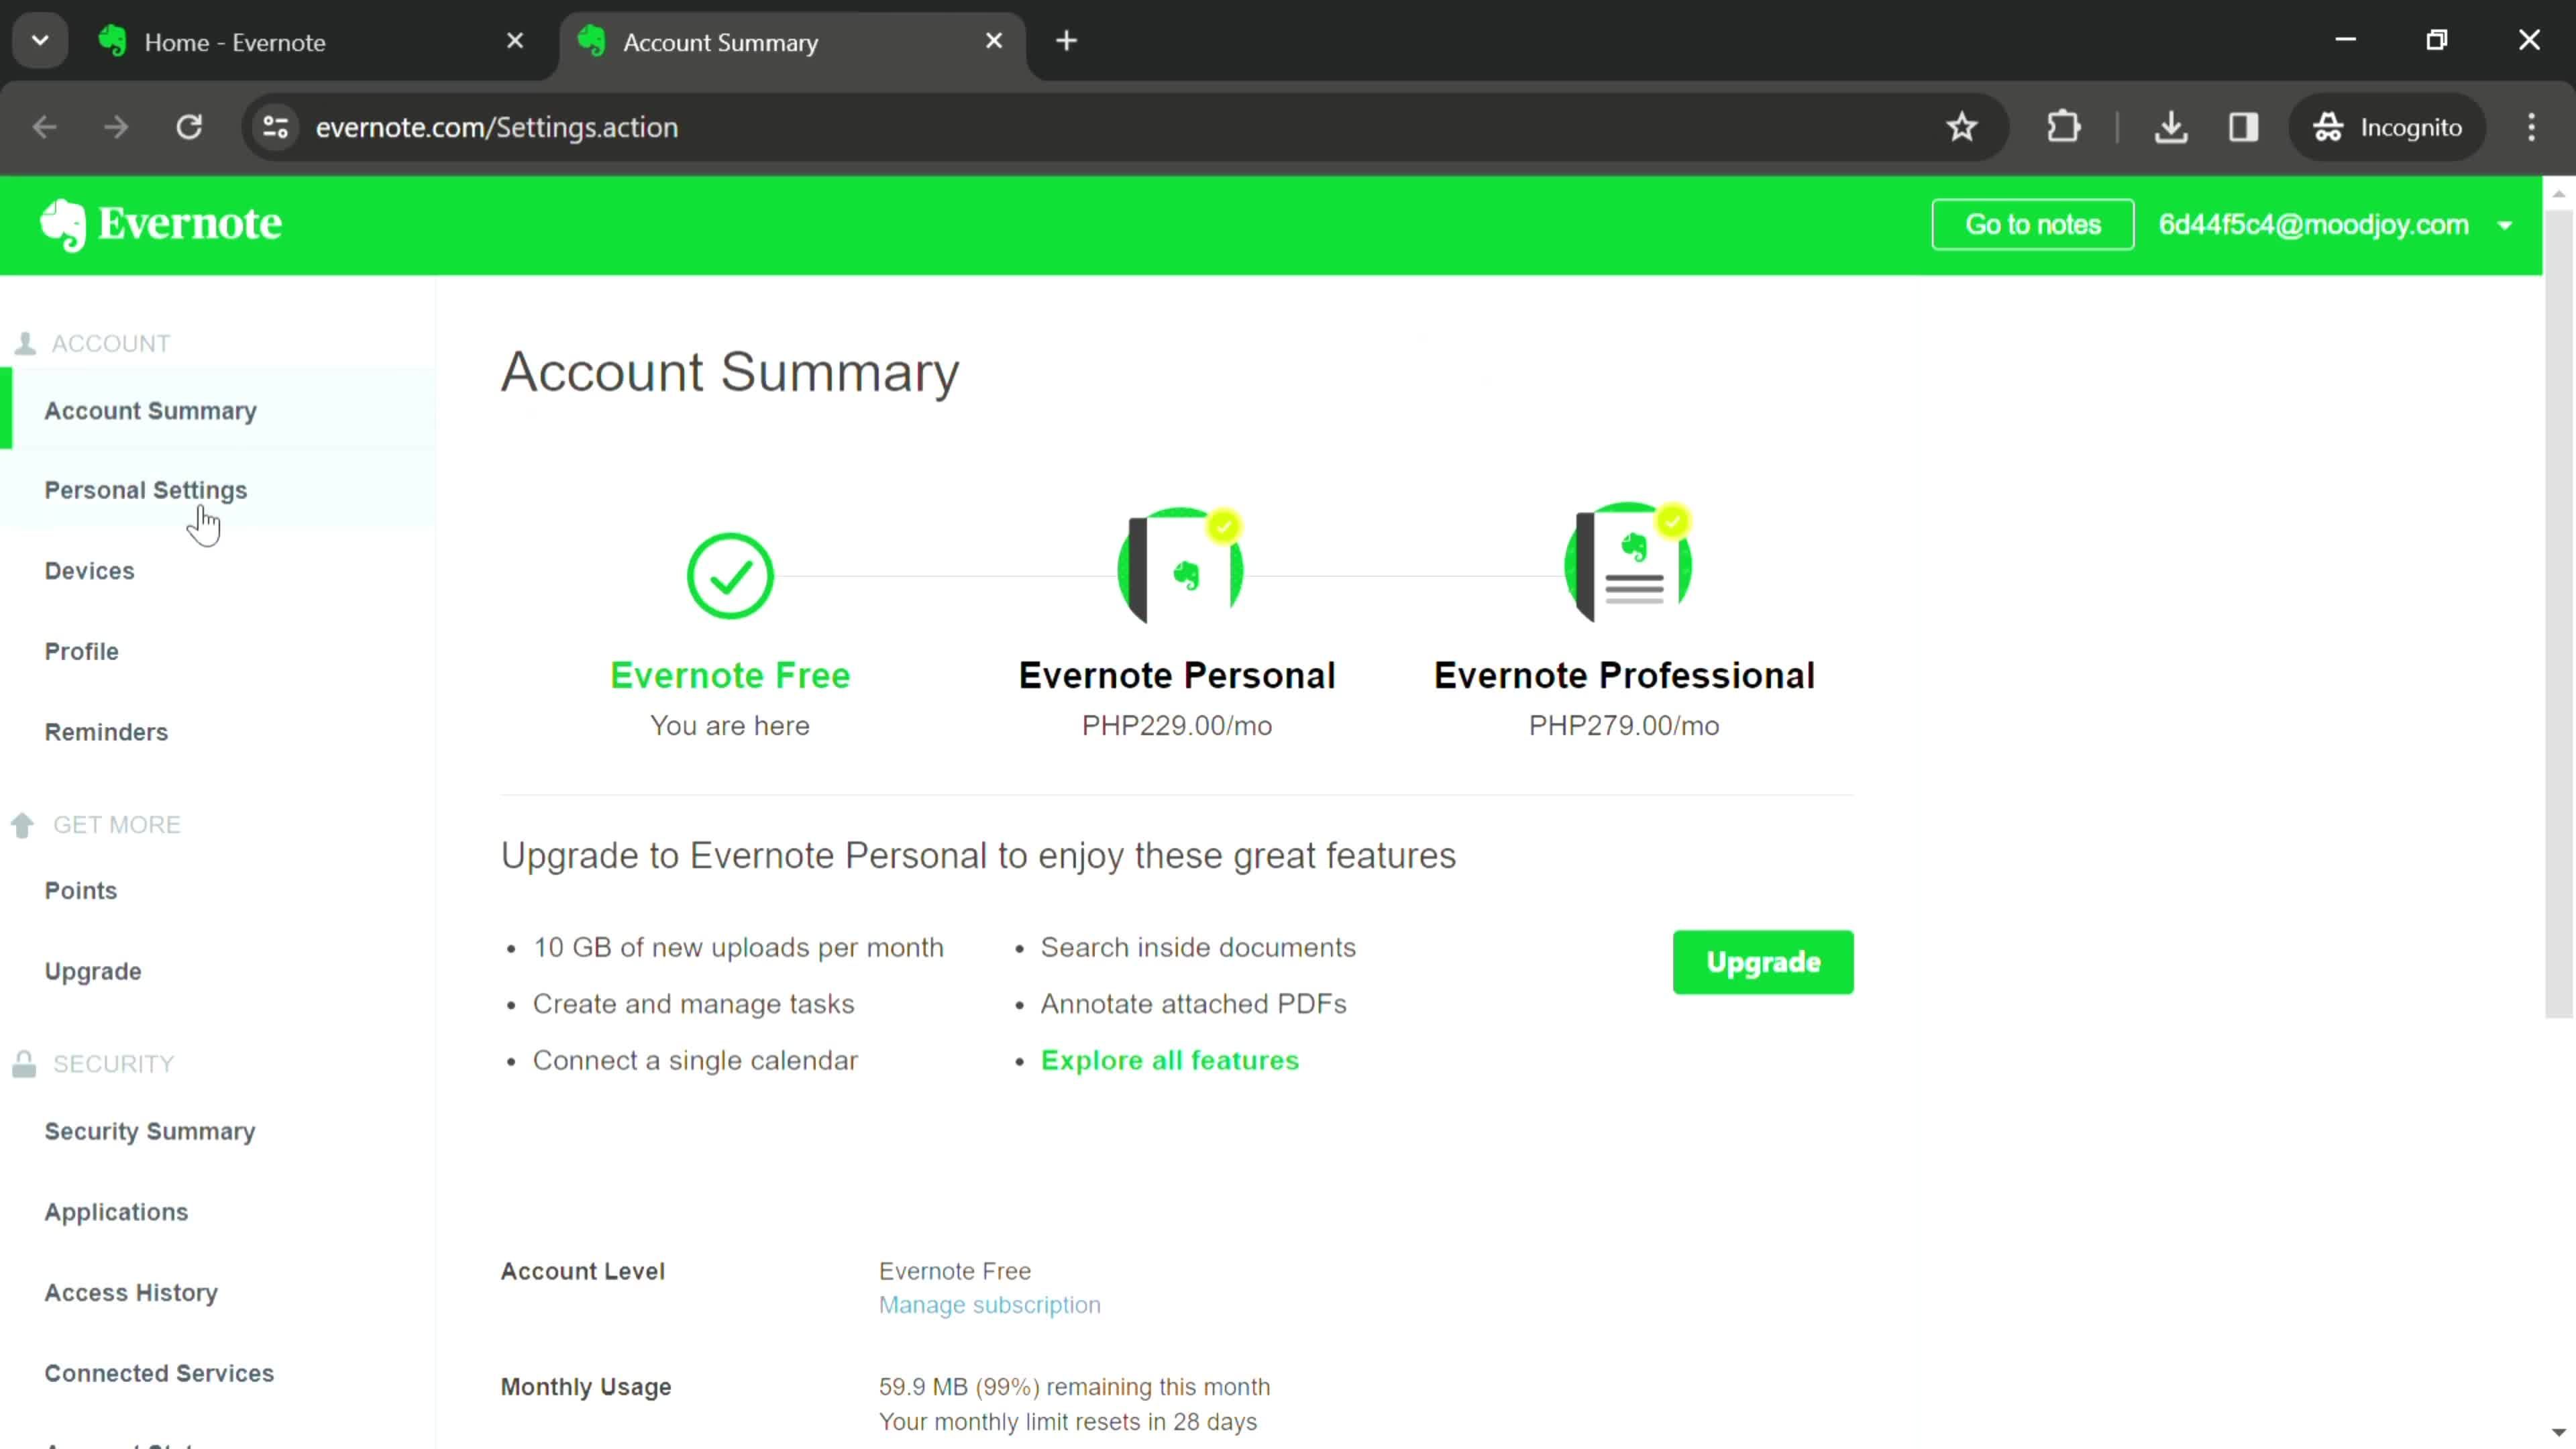Select the Personal Settings menu item
This screenshot has height=1449, width=2576.
(145, 492)
